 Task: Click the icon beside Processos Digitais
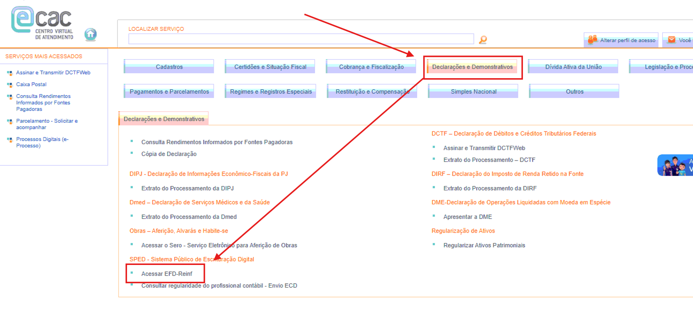tap(10, 139)
